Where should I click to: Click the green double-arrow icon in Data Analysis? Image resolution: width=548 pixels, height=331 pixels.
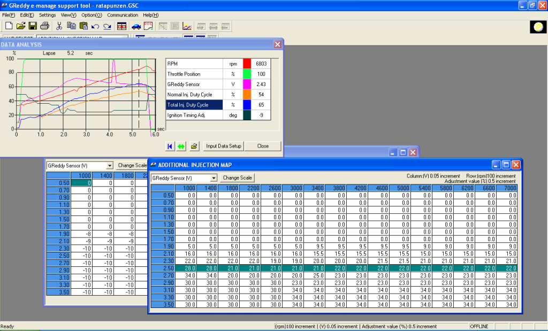(x=181, y=147)
